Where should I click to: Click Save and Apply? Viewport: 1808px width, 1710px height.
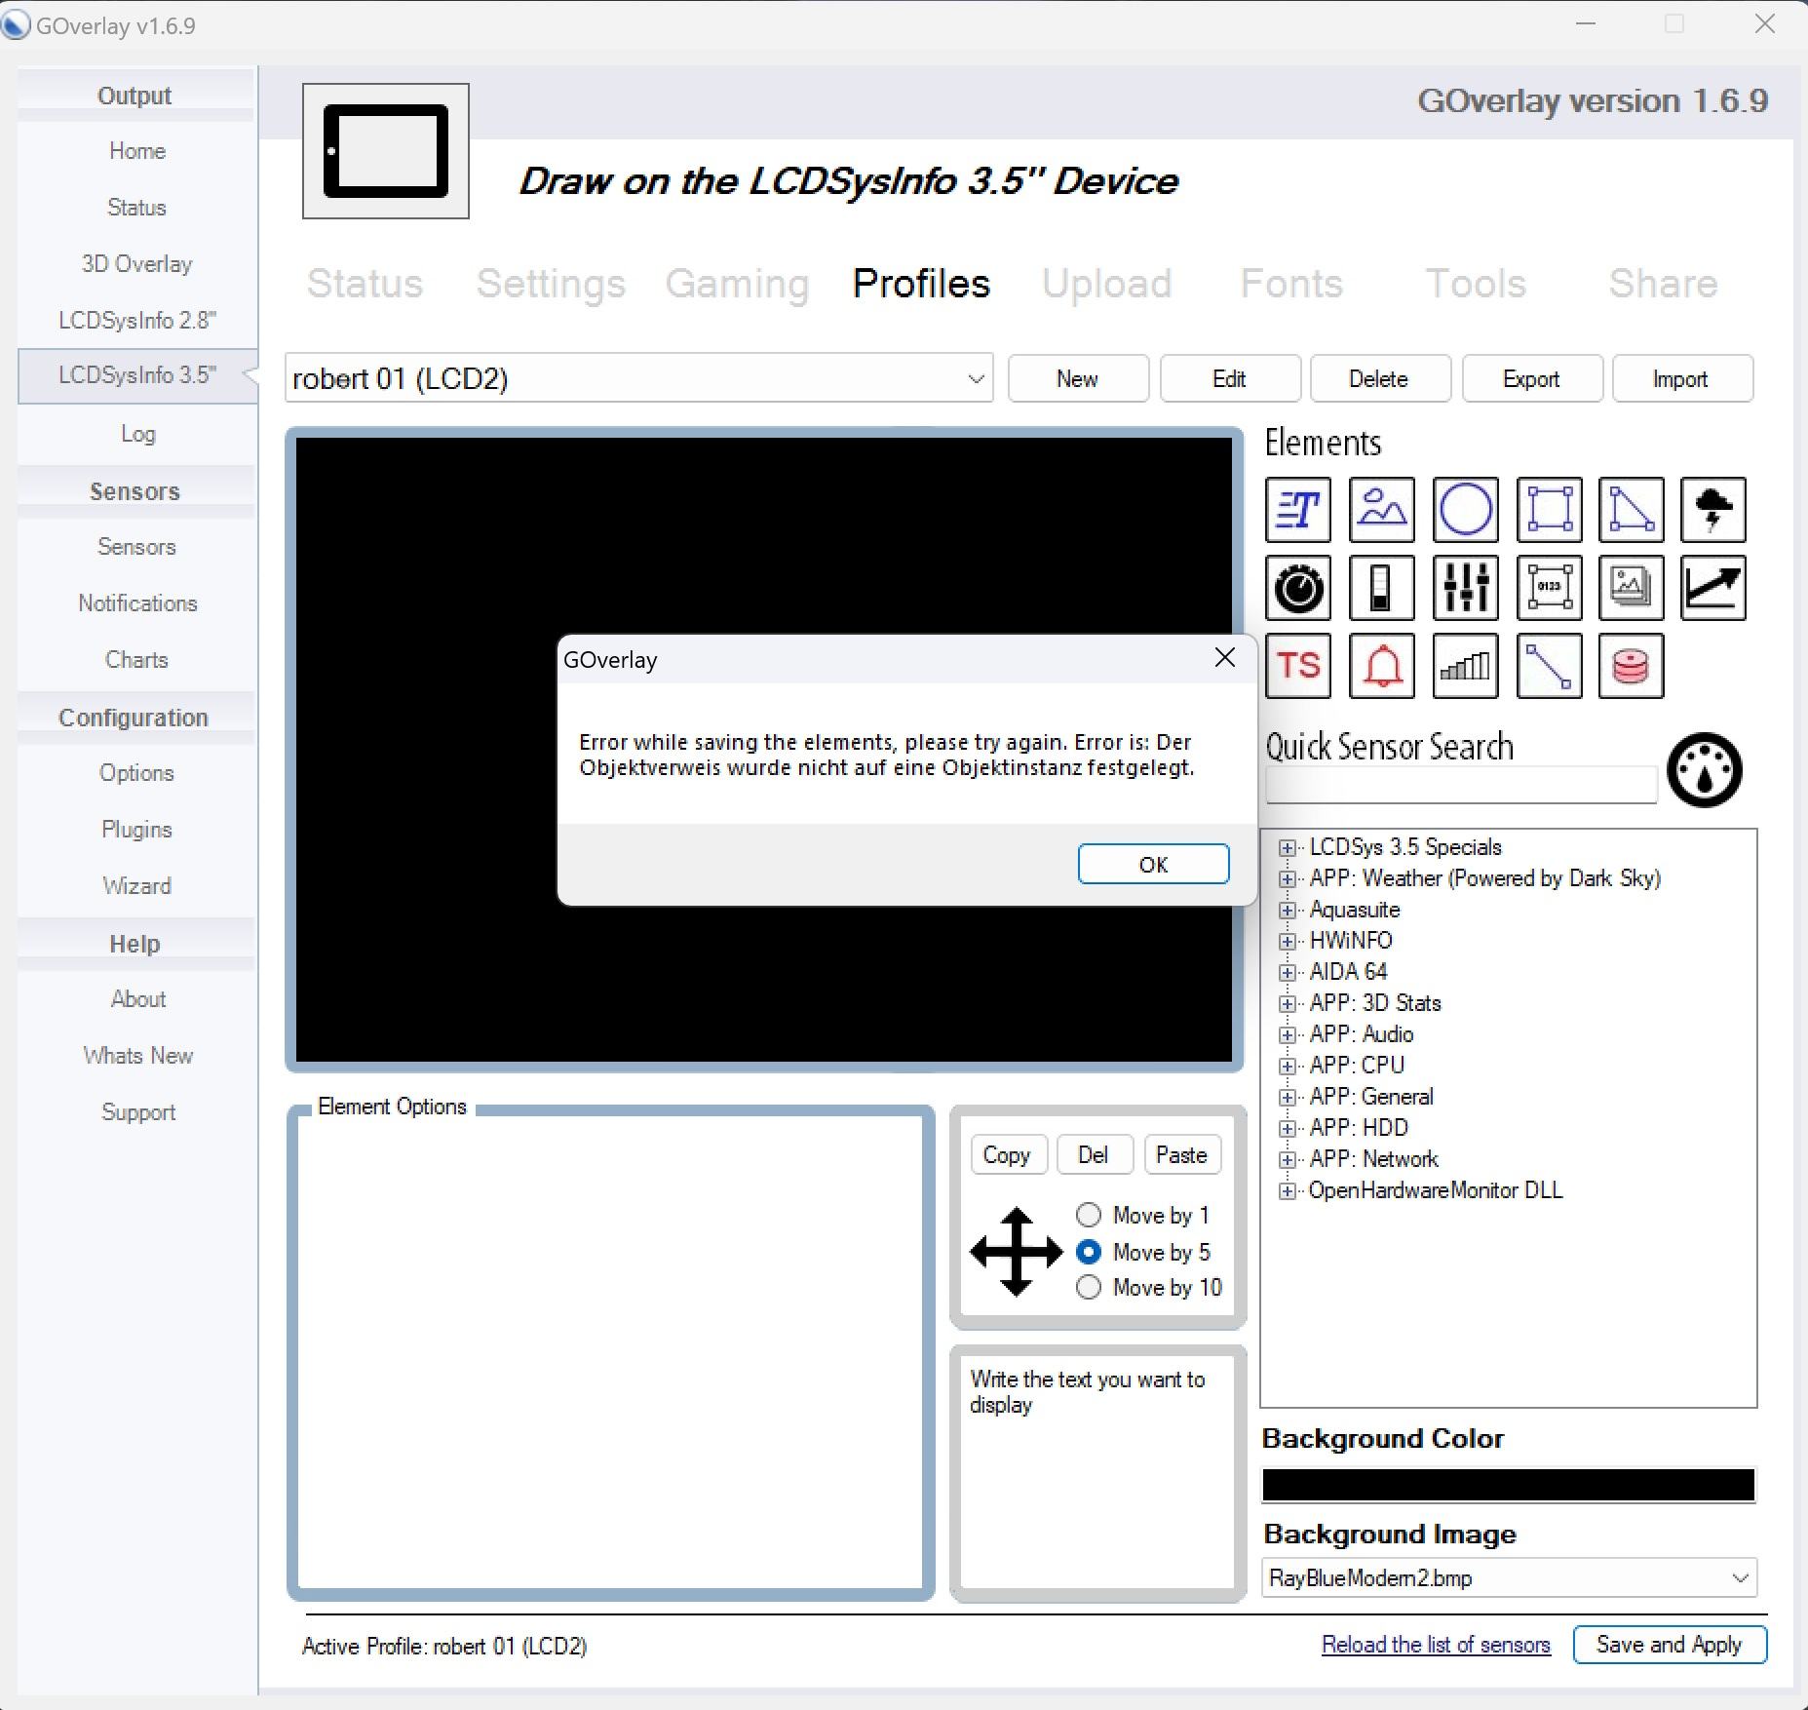click(x=1670, y=1645)
